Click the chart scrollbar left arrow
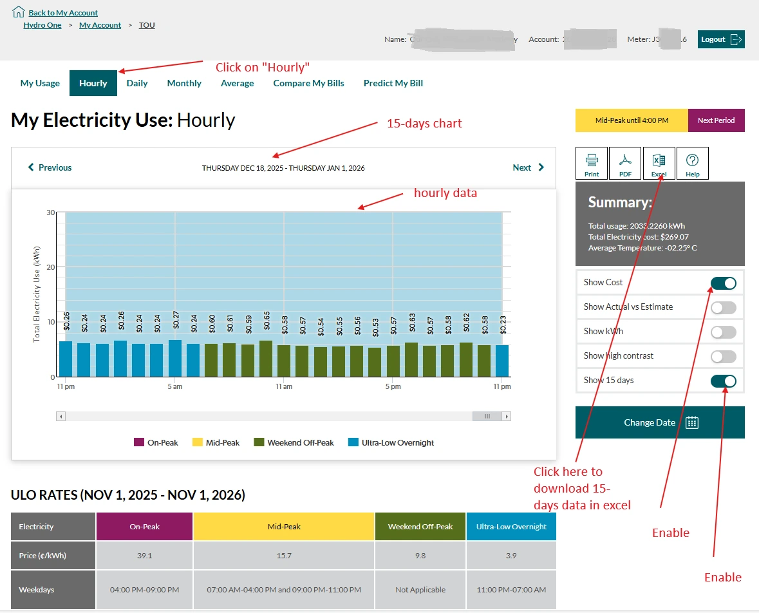This screenshot has height=613, width=759. click(61, 417)
